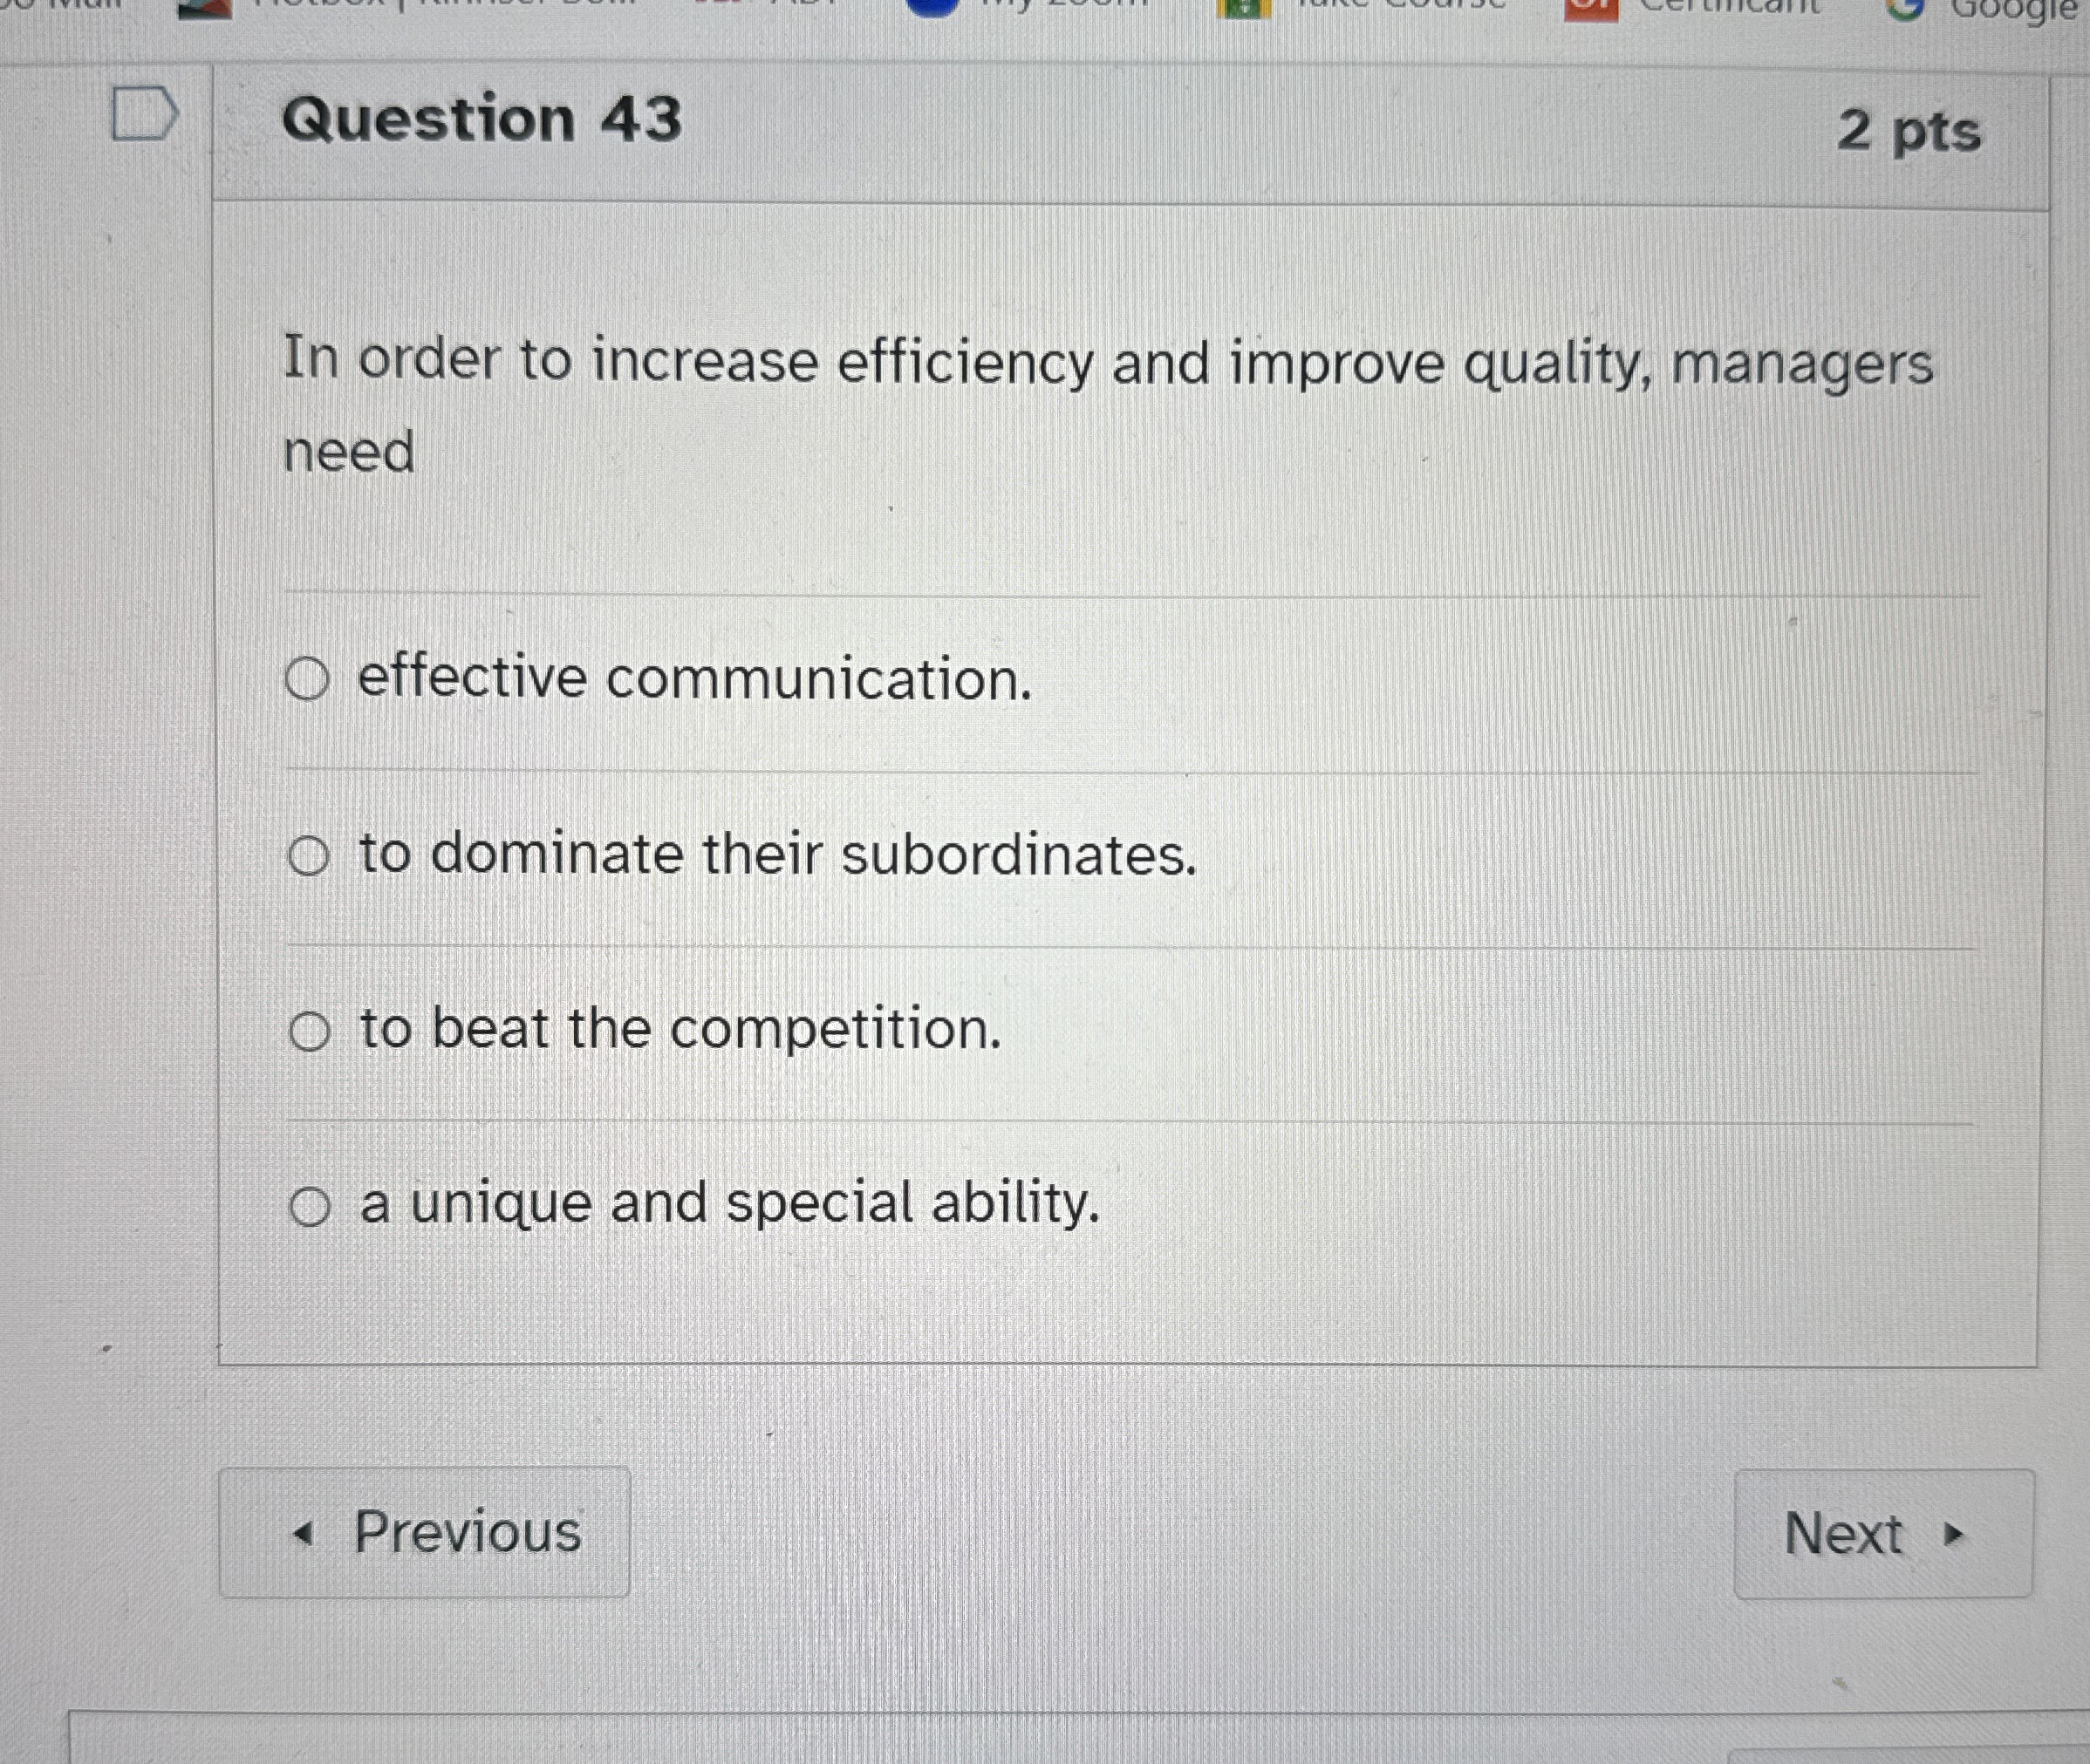This screenshot has width=2090, height=1764.
Task: Choose 'a unique and special ability' option
Action: [x=311, y=1206]
